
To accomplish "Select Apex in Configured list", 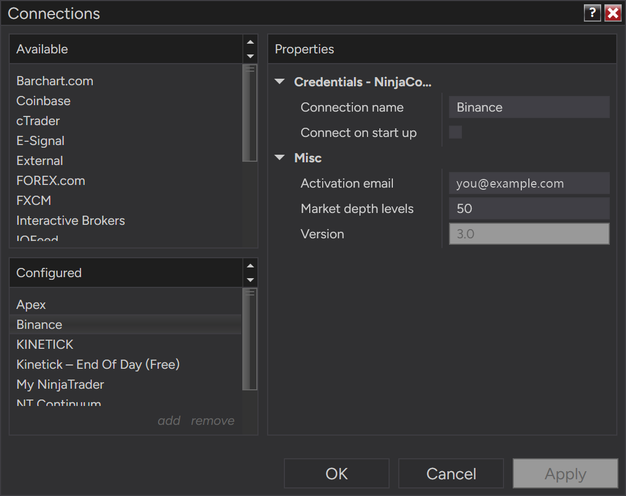I will pos(126,305).
